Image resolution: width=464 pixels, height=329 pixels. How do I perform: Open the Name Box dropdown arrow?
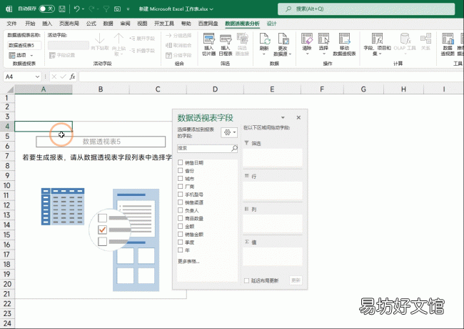pos(37,77)
